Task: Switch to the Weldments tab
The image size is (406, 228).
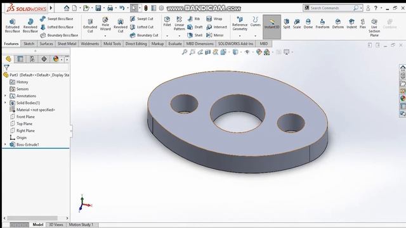Action: coord(90,44)
